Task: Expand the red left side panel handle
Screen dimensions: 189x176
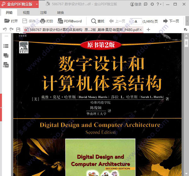Action: [x=1, y=107]
